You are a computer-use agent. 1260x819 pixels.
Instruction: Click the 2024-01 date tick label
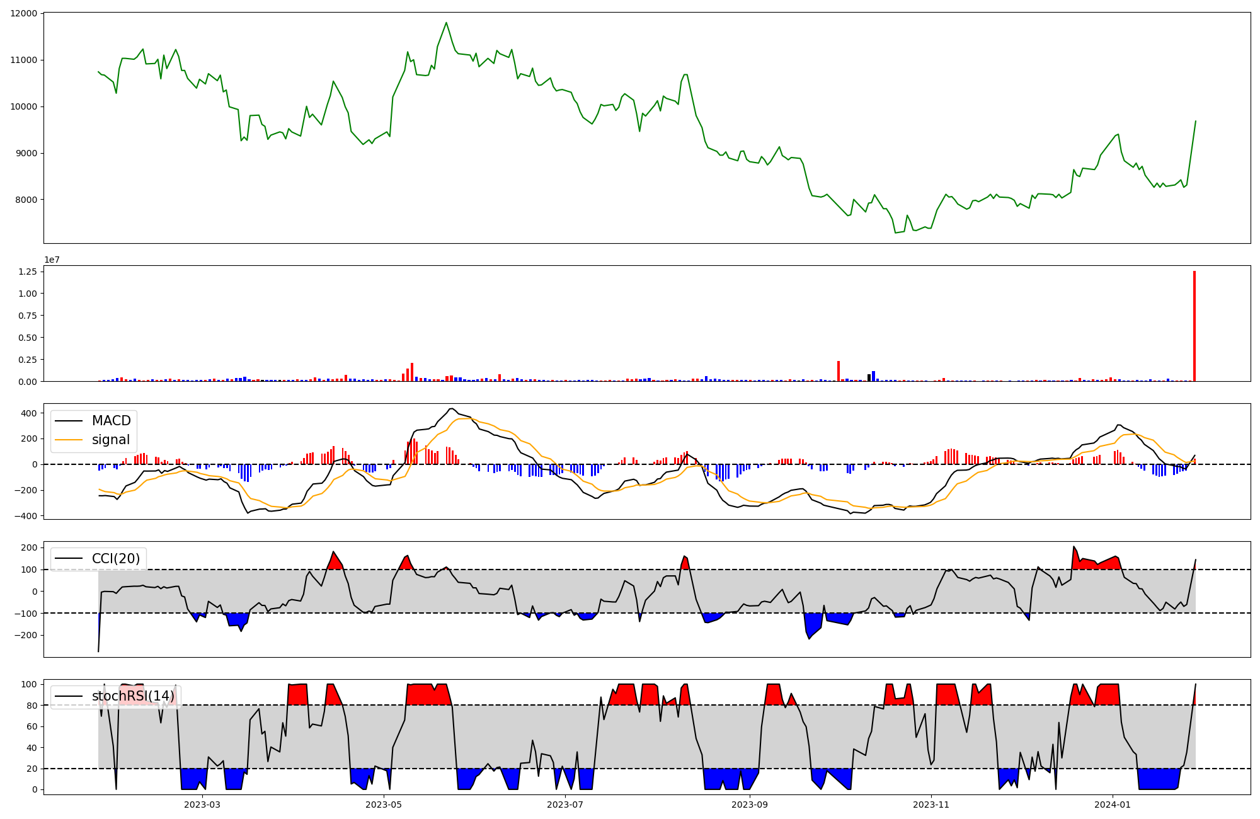1113,805
